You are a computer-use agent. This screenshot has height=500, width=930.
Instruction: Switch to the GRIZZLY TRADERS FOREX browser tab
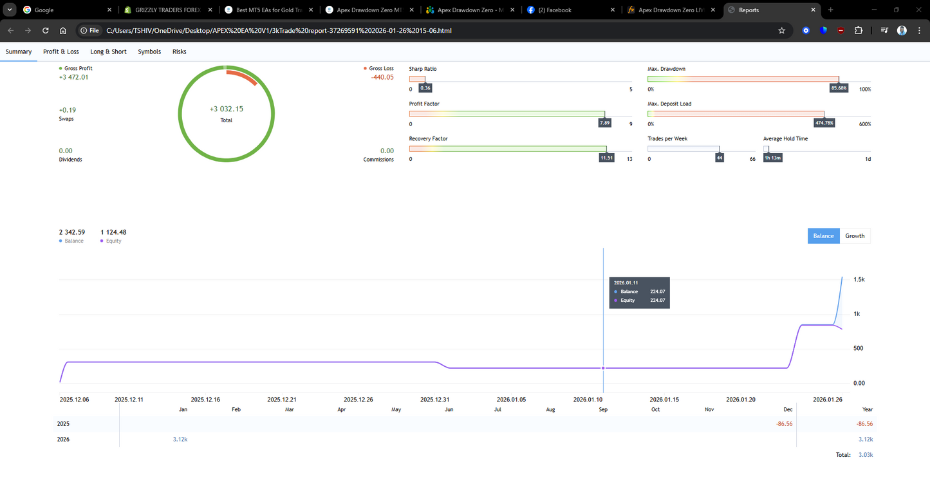[164, 10]
